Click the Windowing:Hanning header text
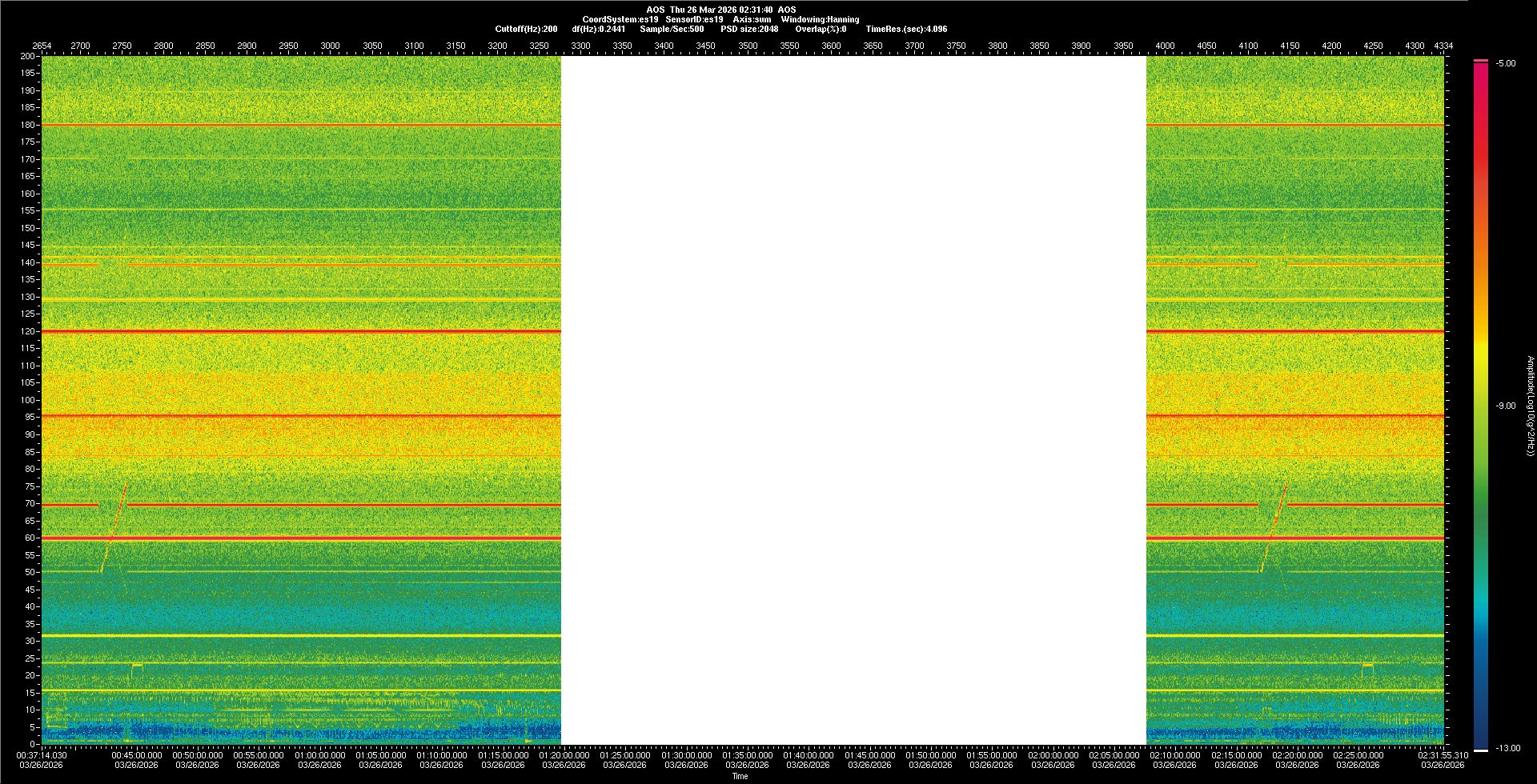The width and height of the screenshot is (1537, 784). coord(820,19)
